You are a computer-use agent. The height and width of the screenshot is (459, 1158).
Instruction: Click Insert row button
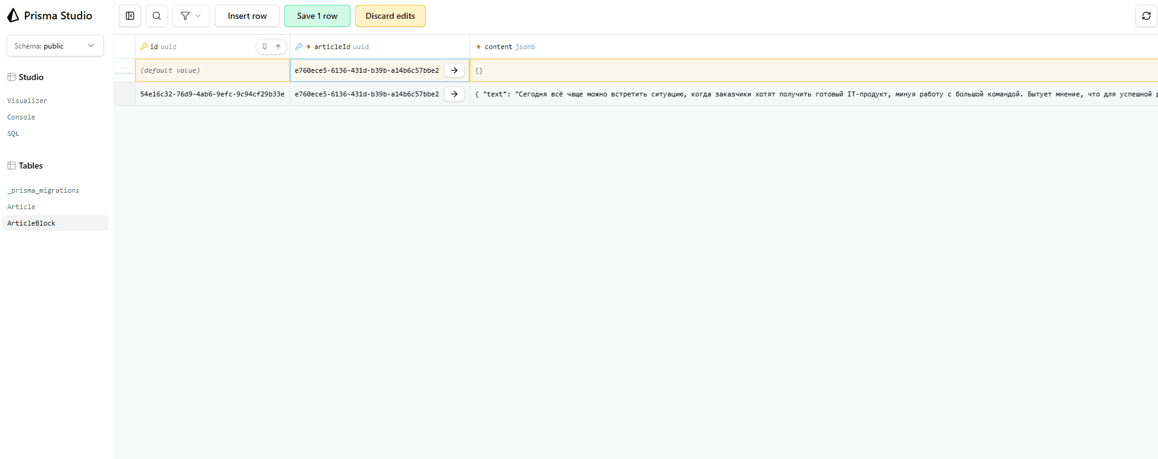pos(247,16)
